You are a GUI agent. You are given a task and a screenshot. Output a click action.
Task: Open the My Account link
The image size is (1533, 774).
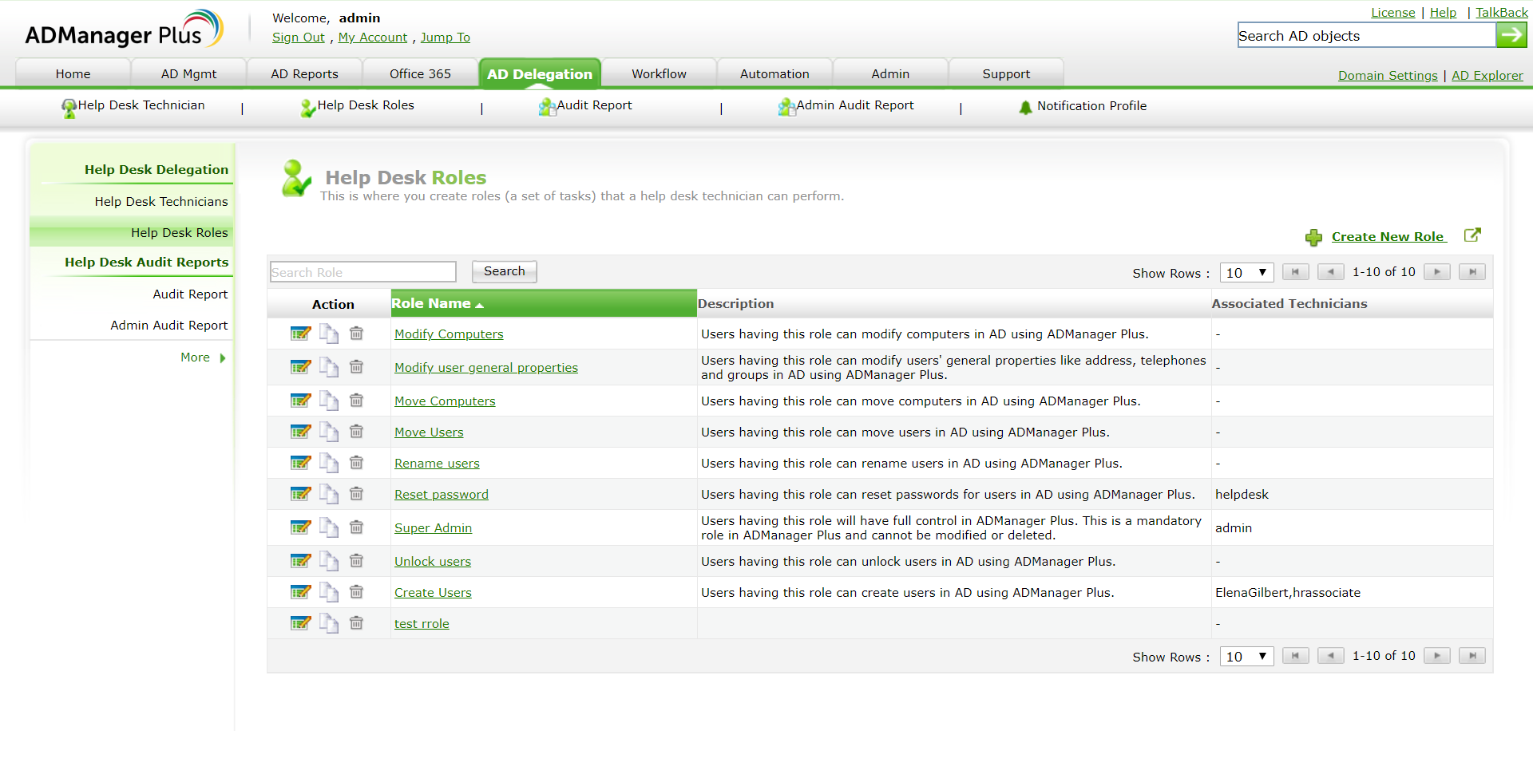point(372,38)
